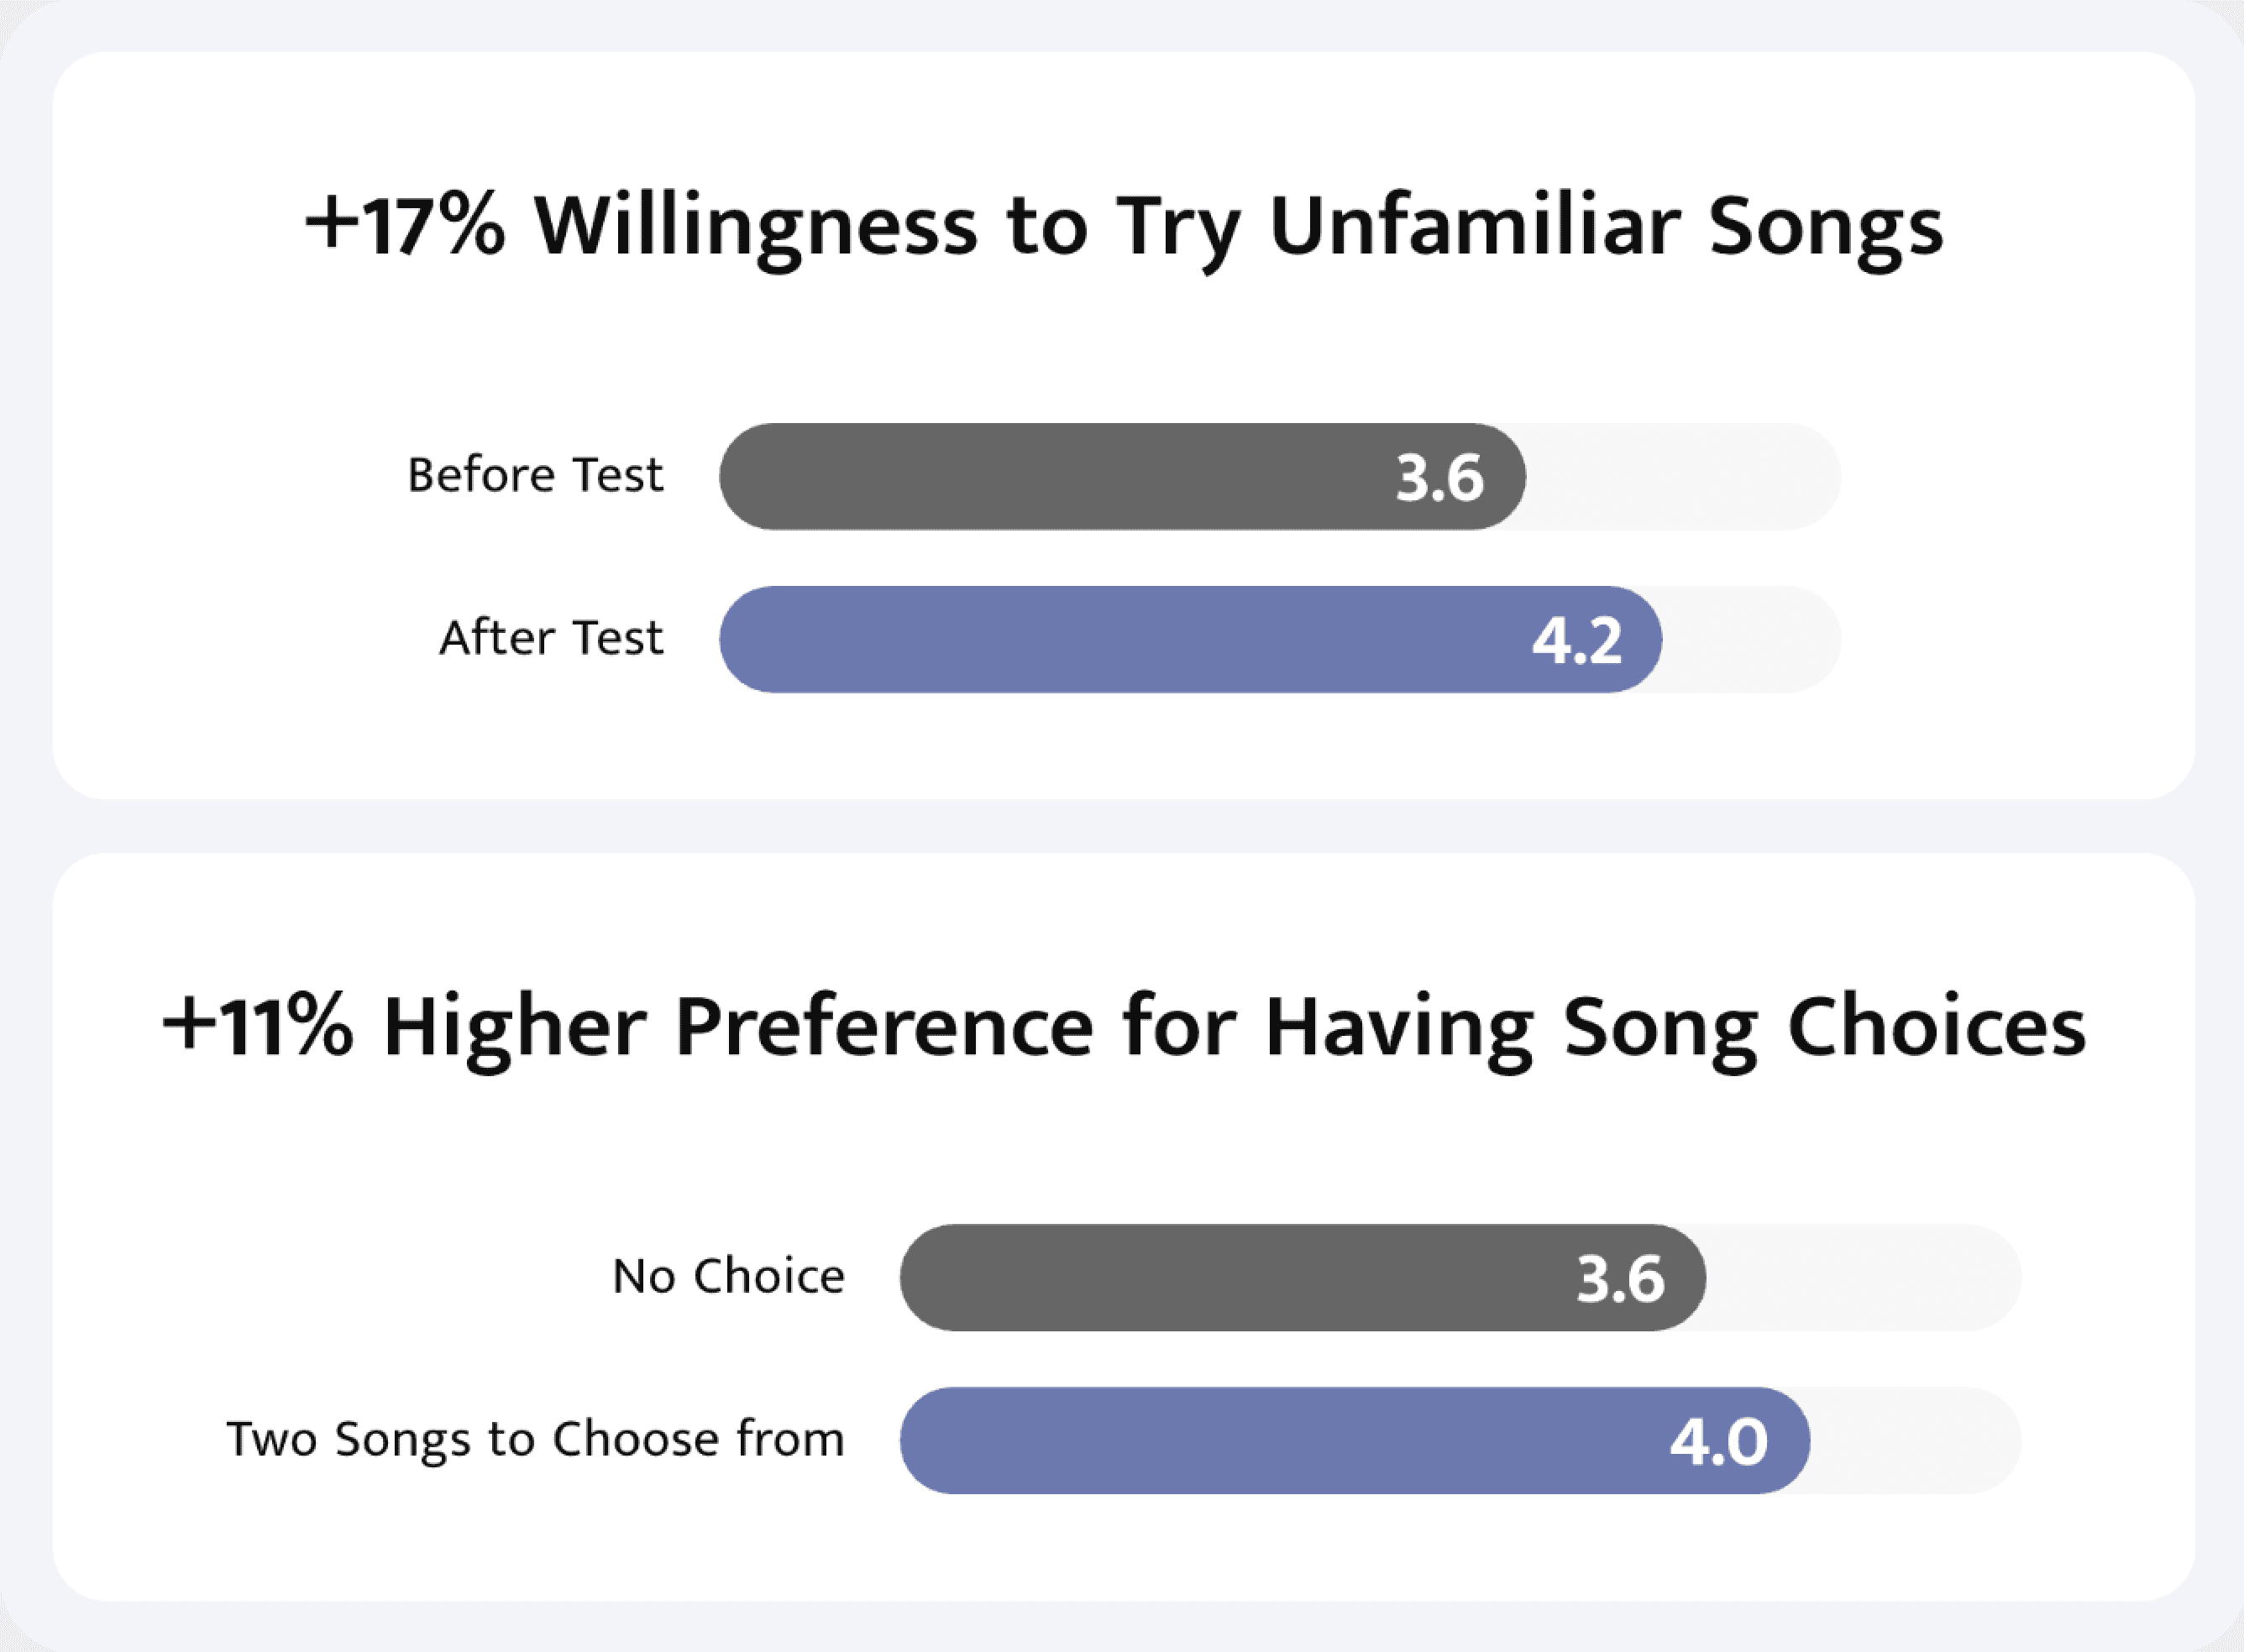Image resolution: width=2244 pixels, height=1652 pixels.
Task: Select the "No Choice" label
Action: click(x=728, y=1277)
